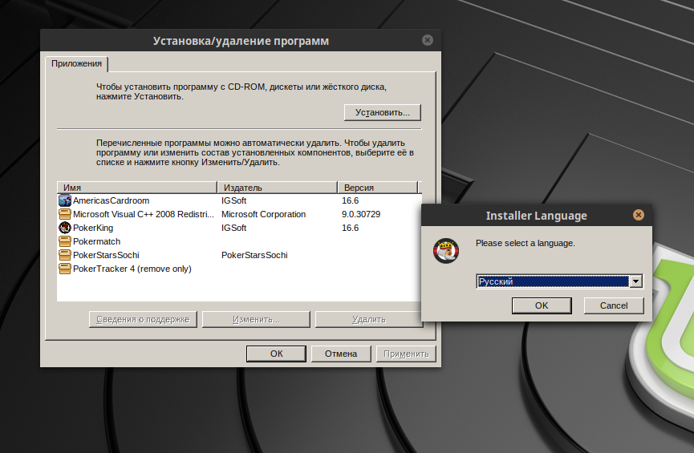The height and width of the screenshot is (453, 694).
Task: Select the Pokermatch entry
Action: click(96, 241)
